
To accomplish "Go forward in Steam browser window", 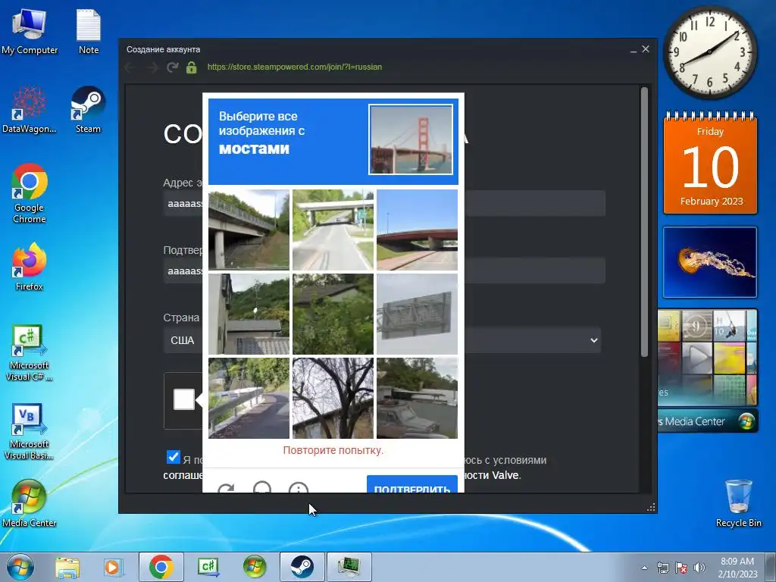I will (x=152, y=67).
